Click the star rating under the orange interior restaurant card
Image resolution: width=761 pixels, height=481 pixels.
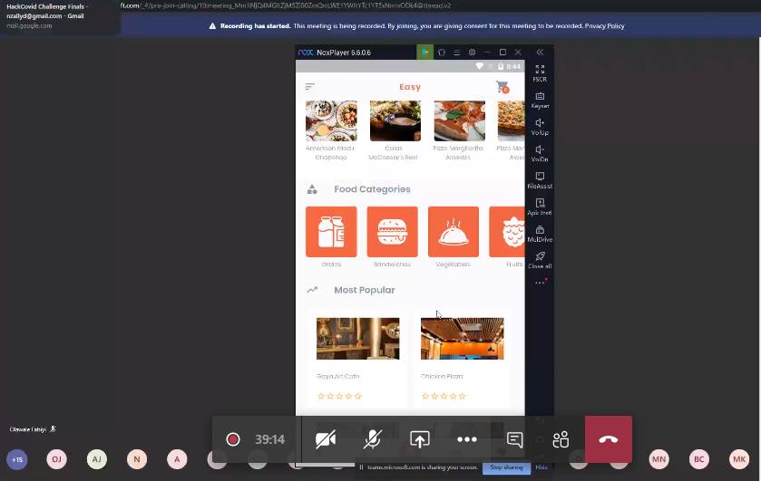tap(444, 396)
